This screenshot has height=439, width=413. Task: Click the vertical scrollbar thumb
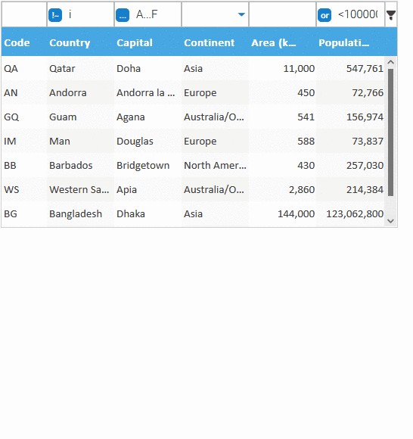391,132
